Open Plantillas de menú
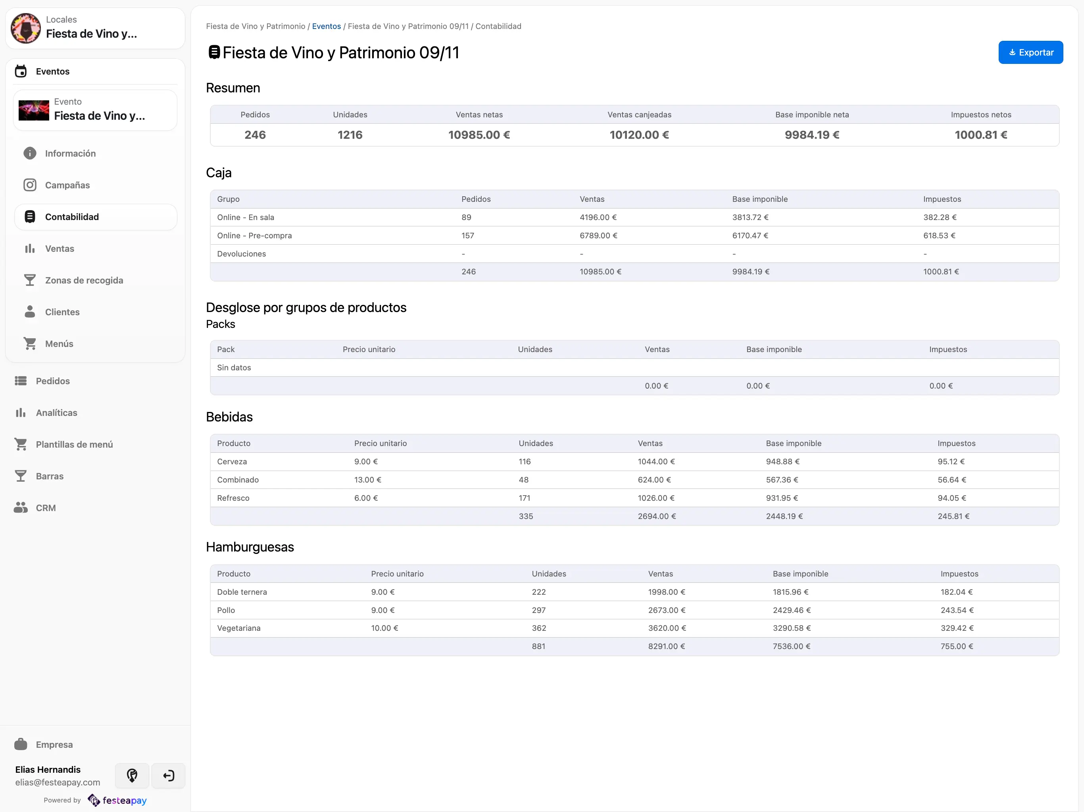Image resolution: width=1084 pixels, height=812 pixels. coord(74,444)
